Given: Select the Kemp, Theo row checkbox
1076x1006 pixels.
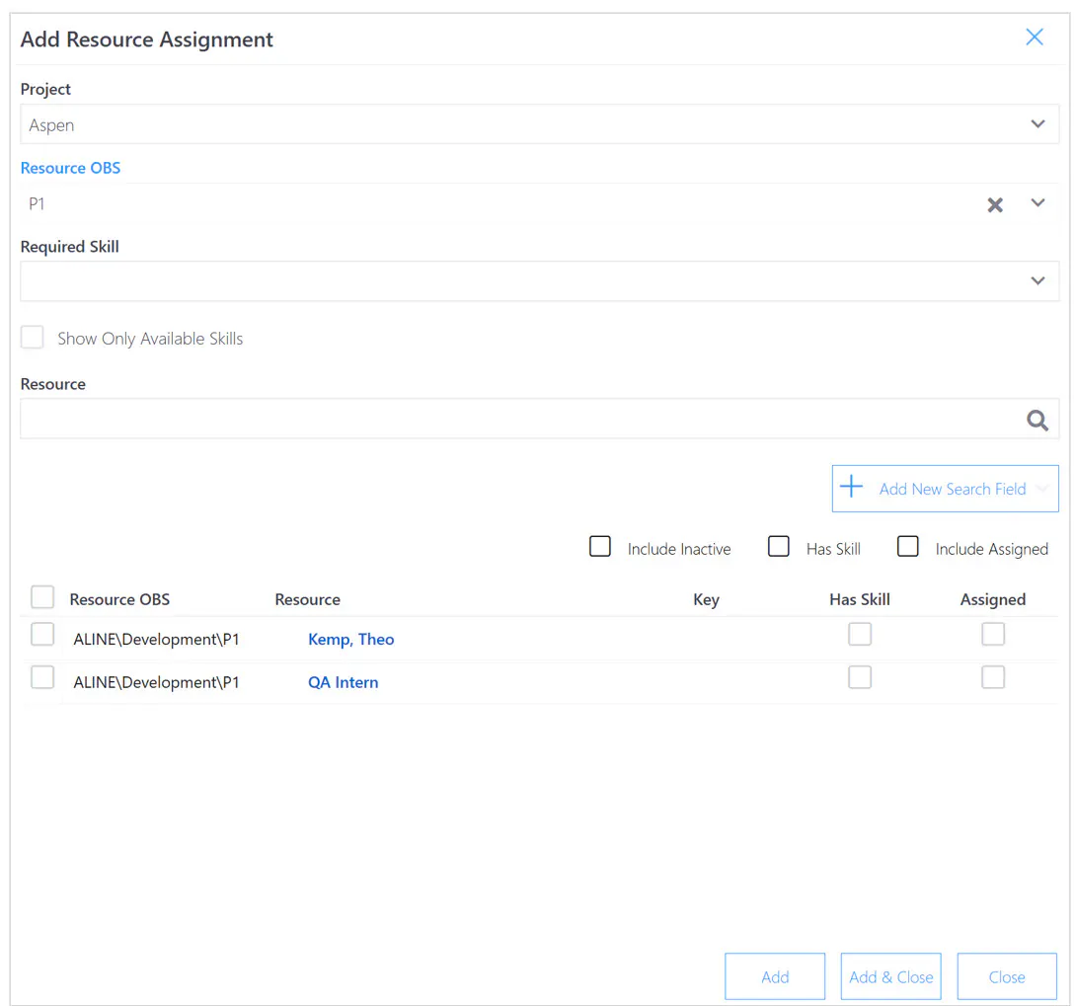Looking at the screenshot, I should (x=42, y=634).
